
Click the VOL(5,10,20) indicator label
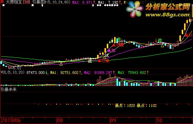coord(13,72)
